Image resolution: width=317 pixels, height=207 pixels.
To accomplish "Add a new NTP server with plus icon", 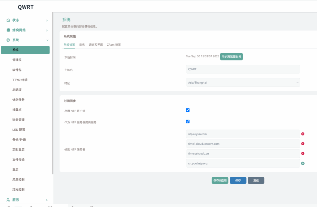I will 303,163.
